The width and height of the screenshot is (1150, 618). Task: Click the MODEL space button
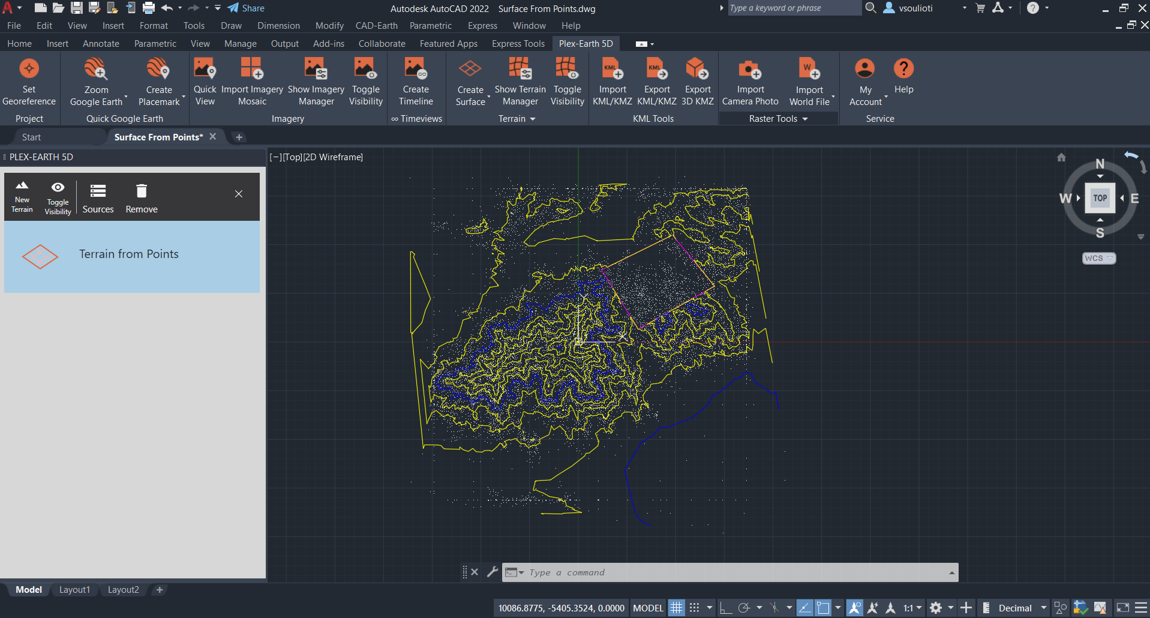648,608
